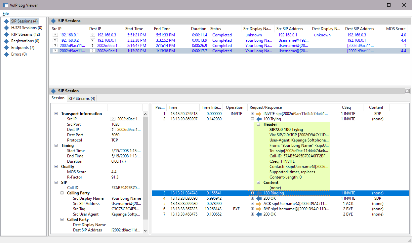Close the SIP Session detail panel
This screenshot has height=243, width=412.
click(x=407, y=91)
